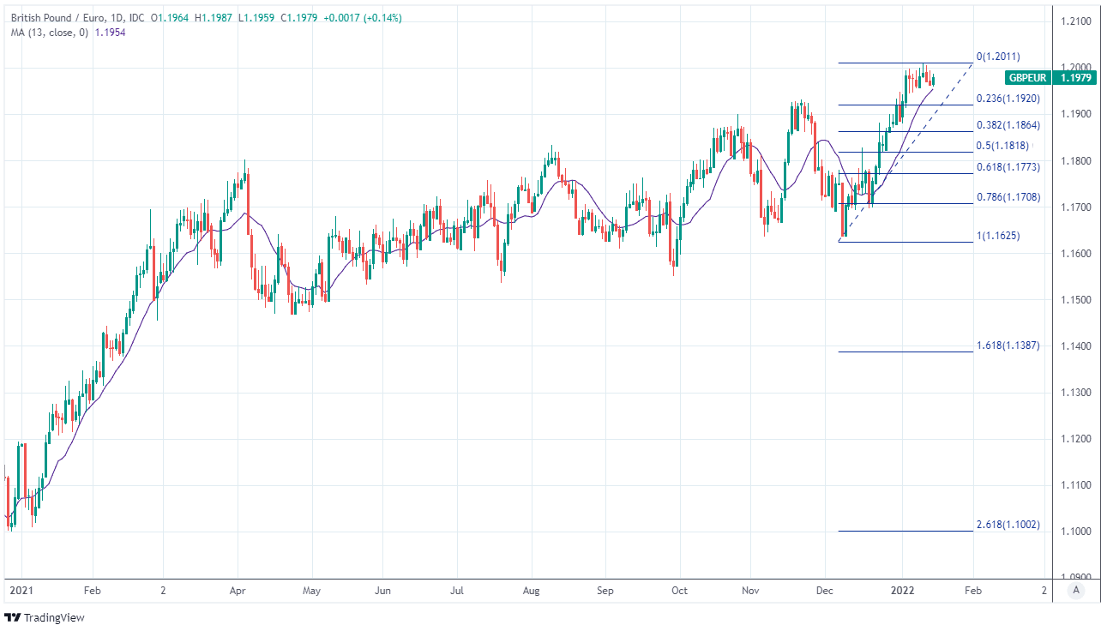
Task: Select the 1.618(1.1387) extension level
Action: (x=1008, y=346)
